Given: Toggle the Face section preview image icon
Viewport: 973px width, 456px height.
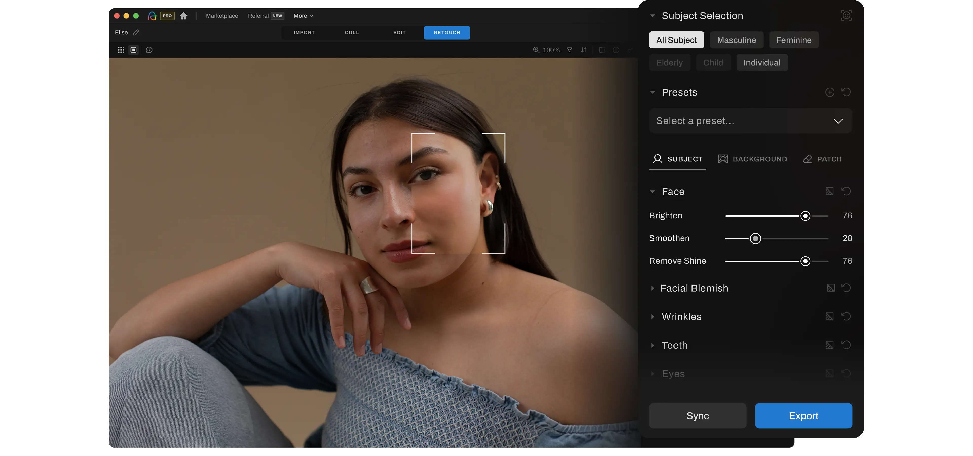Looking at the screenshot, I should click(x=830, y=191).
